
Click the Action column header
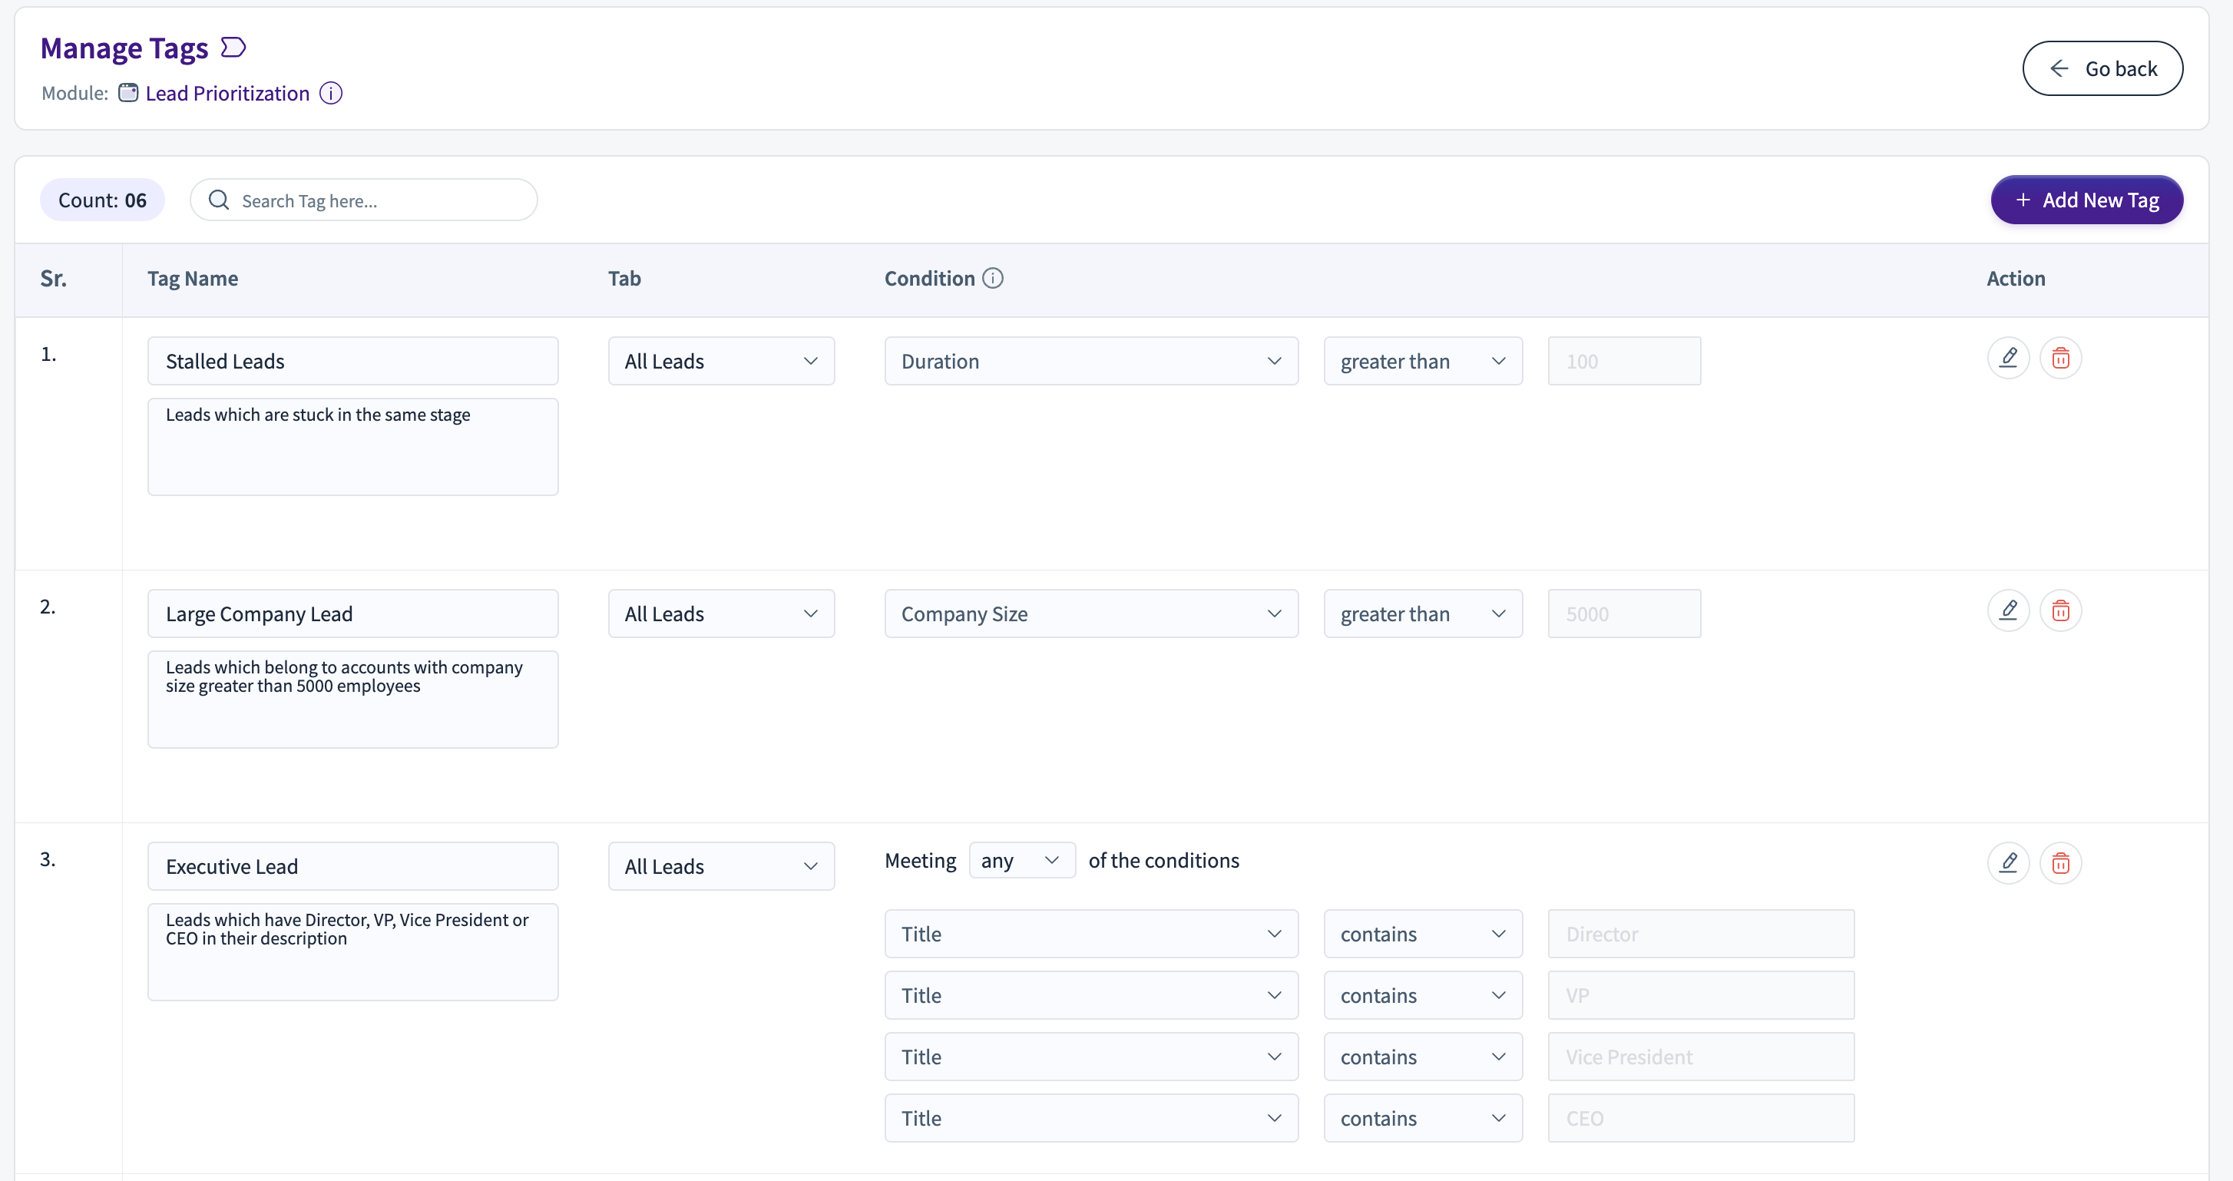[x=2016, y=278]
